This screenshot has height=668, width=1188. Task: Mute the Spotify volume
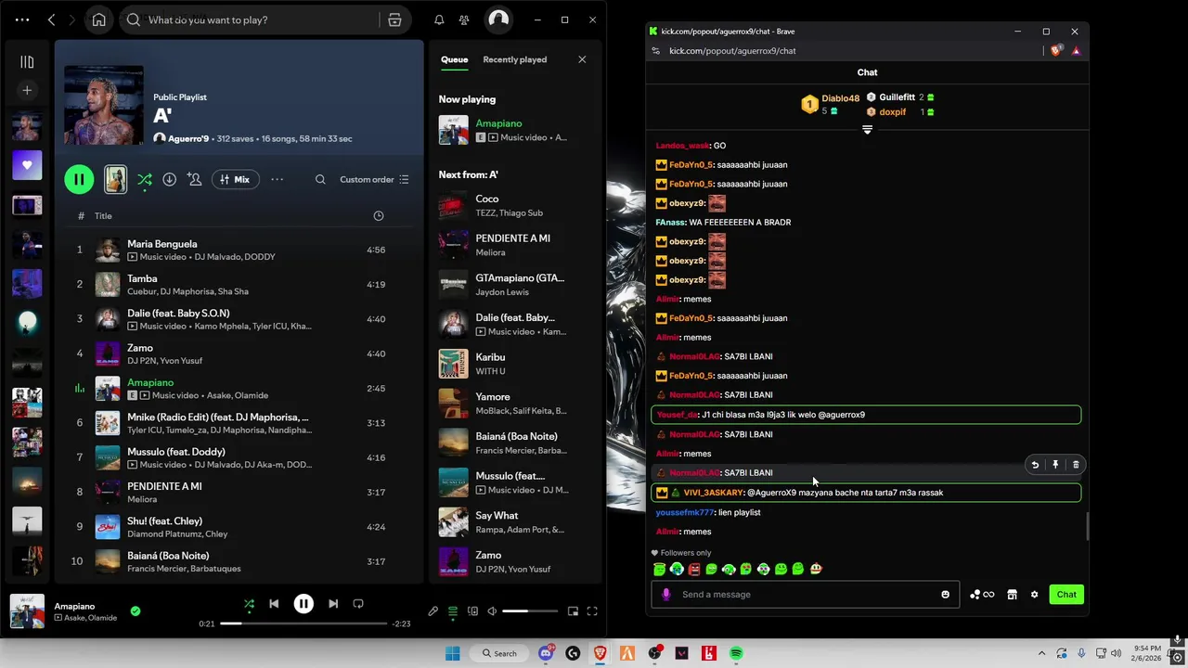pyautogui.click(x=492, y=611)
